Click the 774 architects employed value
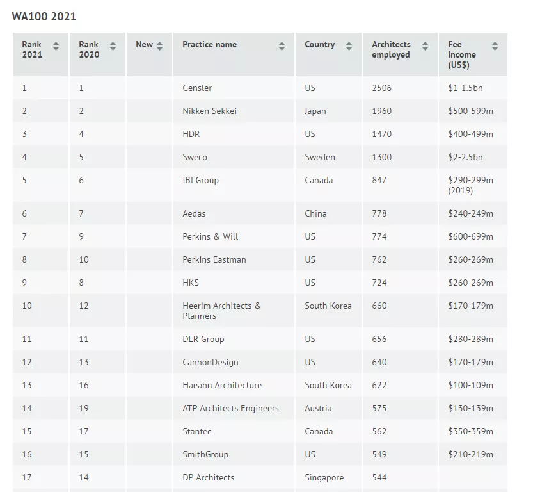The image size is (533, 492). [x=379, y=236]
